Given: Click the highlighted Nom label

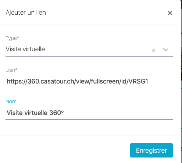Looking at the screenshot, I should tap(11, 101).
